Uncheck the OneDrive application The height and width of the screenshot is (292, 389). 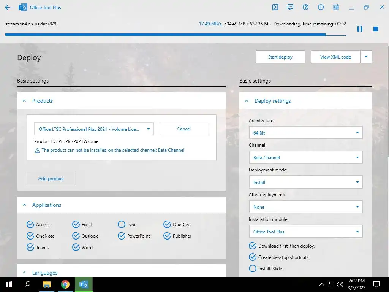tap(167, 224)
